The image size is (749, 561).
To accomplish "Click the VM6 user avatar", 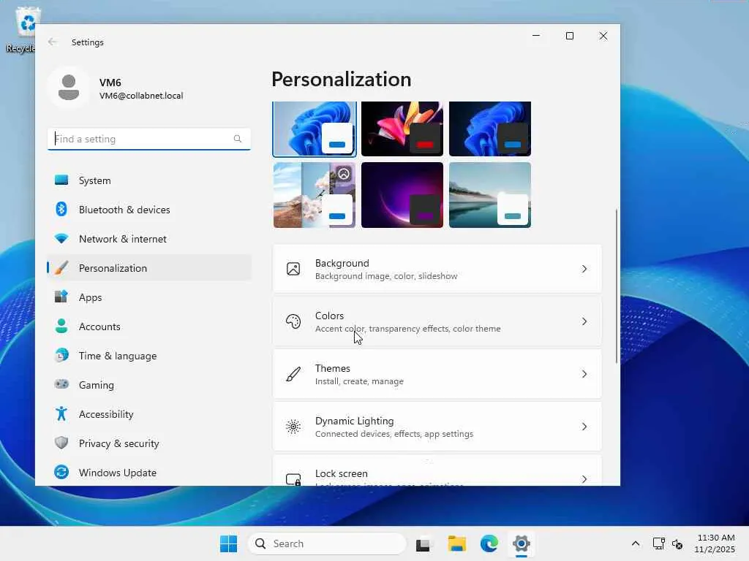I will 69,88.
